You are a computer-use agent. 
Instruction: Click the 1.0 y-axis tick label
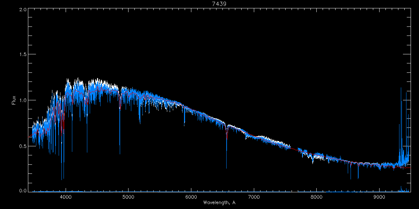pyautogui.click(x=22, y=100)
